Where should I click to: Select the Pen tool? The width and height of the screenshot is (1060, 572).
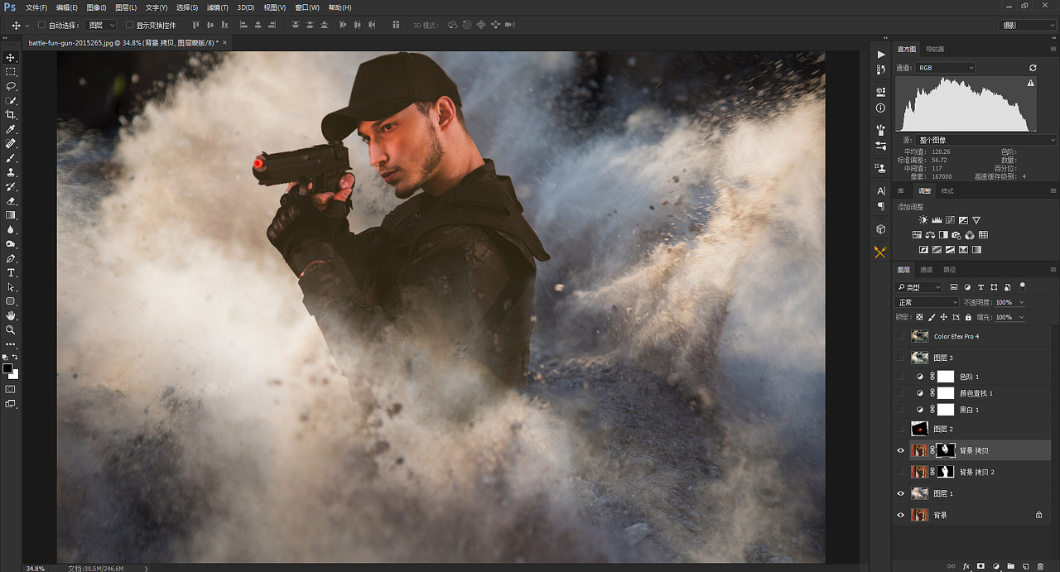click(11, 258)
